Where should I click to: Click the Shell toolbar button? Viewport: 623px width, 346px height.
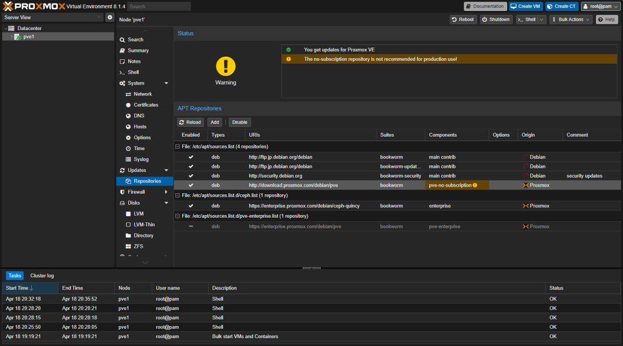click(526, 19)
